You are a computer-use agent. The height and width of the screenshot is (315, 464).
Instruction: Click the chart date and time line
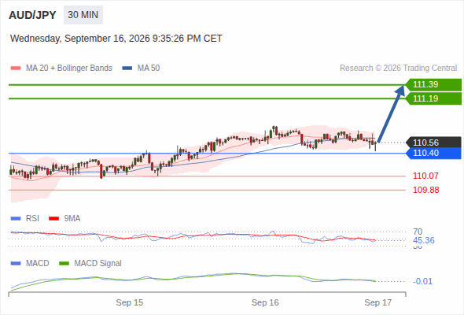coord(116,39)
